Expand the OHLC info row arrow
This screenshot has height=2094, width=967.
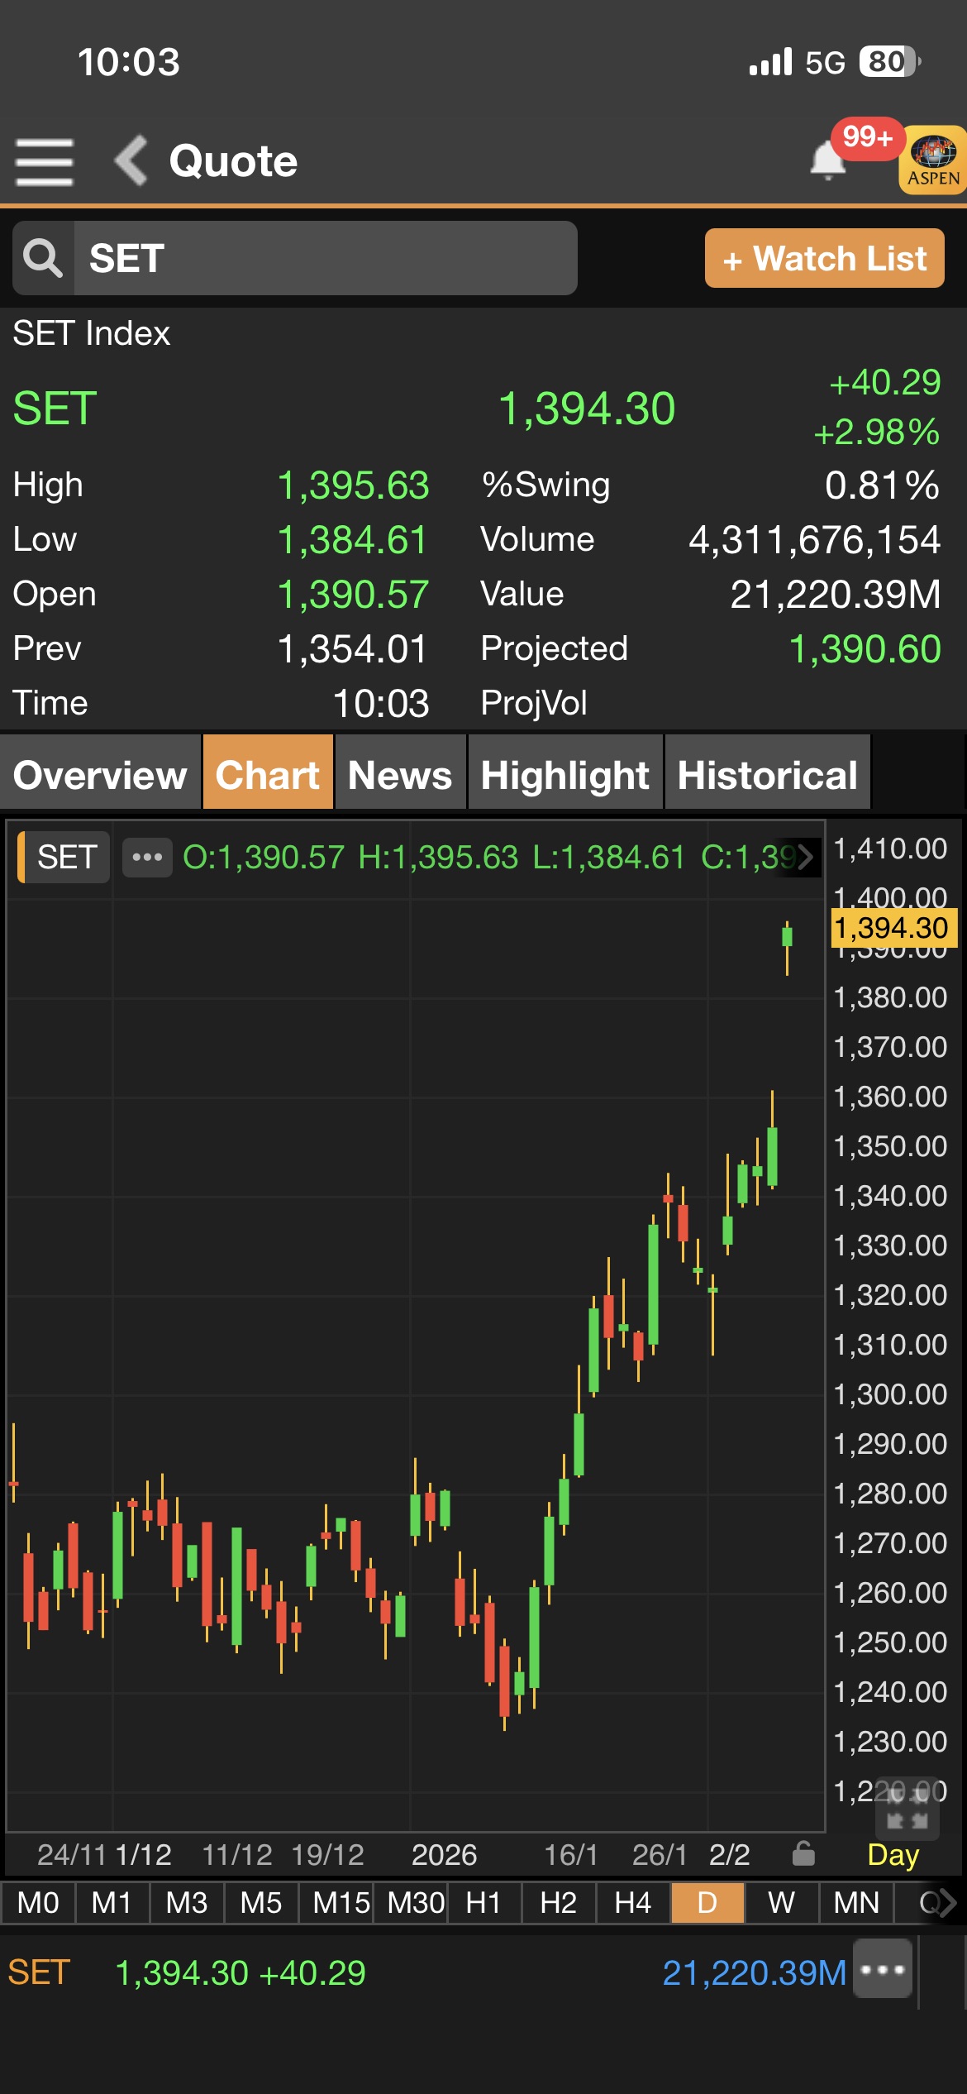tap(805, 857)
